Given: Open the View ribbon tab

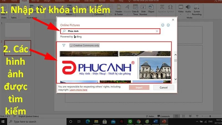Looking at the screenshot, I should [112, 1].
